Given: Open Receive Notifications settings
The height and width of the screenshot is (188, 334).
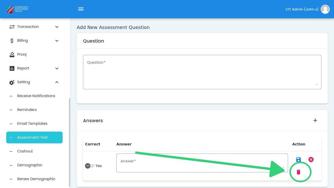Looking at the screenshot, I should coord(36,96).
